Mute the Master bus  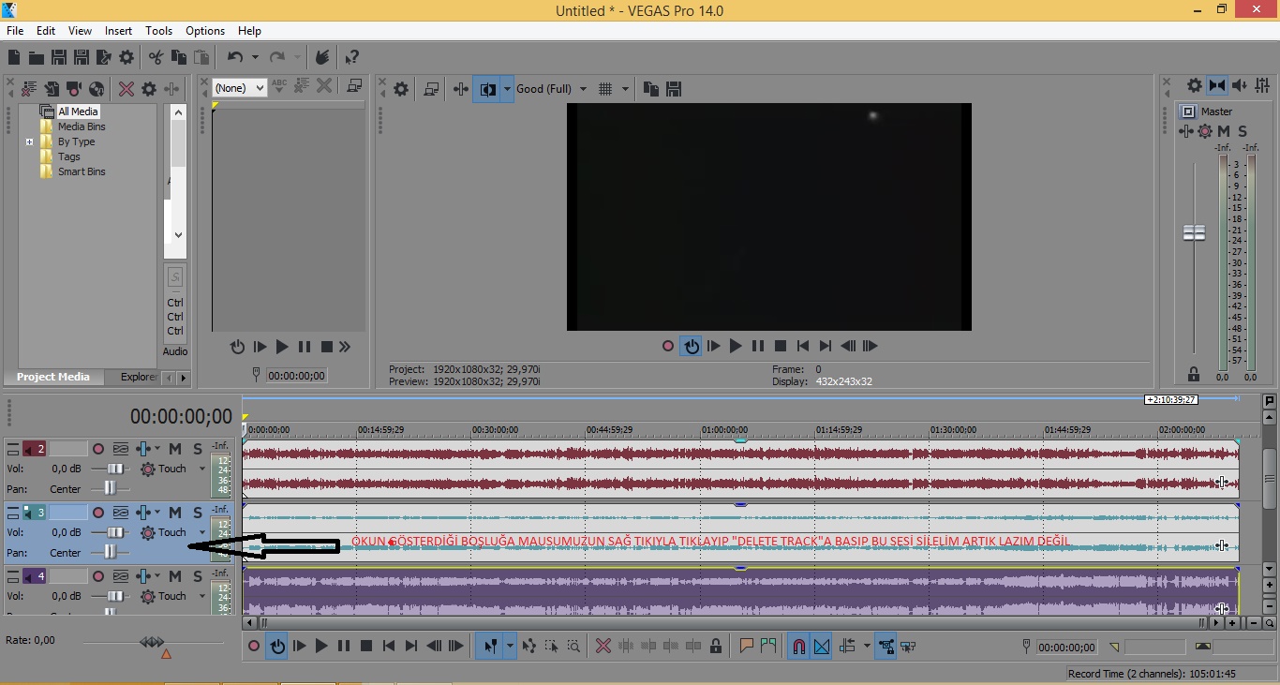(x=1224, y=131)
